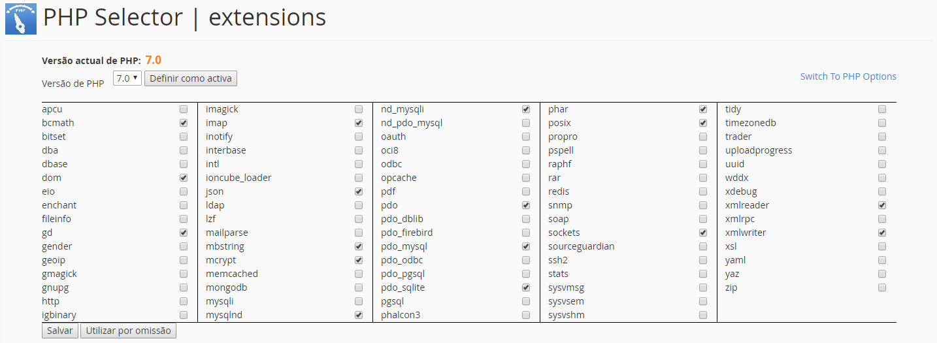The width and height of the screenshot is (937, 343).
Task: Enable the xdebug extension
Action: 882,191
